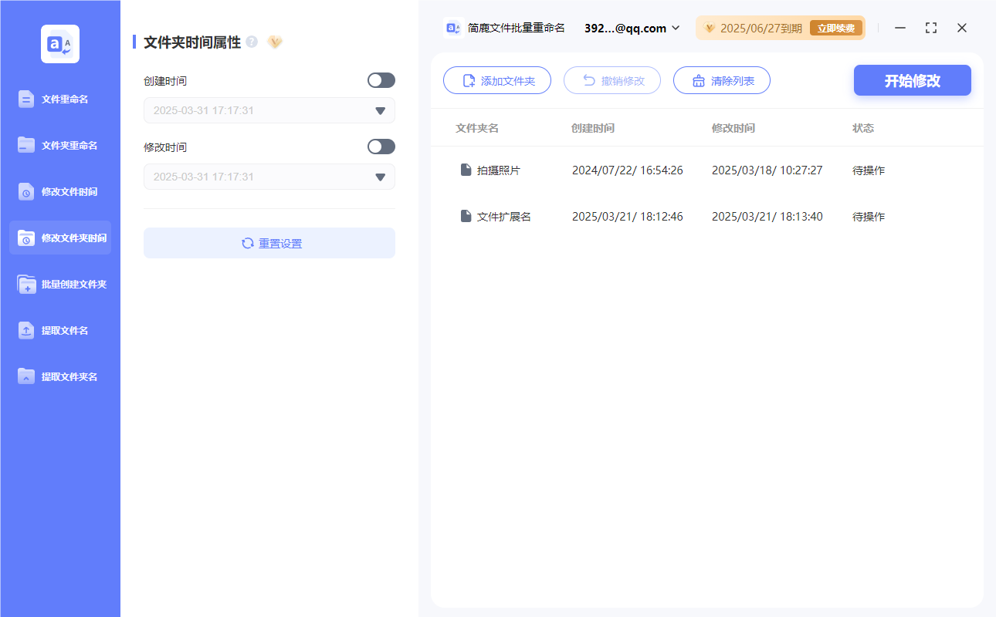The image size is (996, 617).
Task: Select the 文件重命名 sidebar tool
Action: [x=59, y=99]
